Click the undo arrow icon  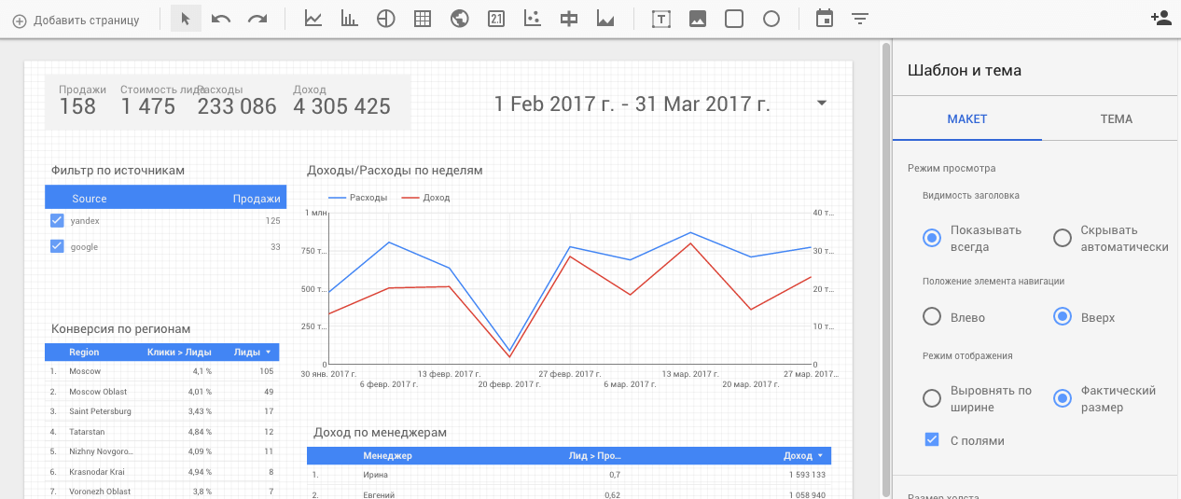pos(221,19)
